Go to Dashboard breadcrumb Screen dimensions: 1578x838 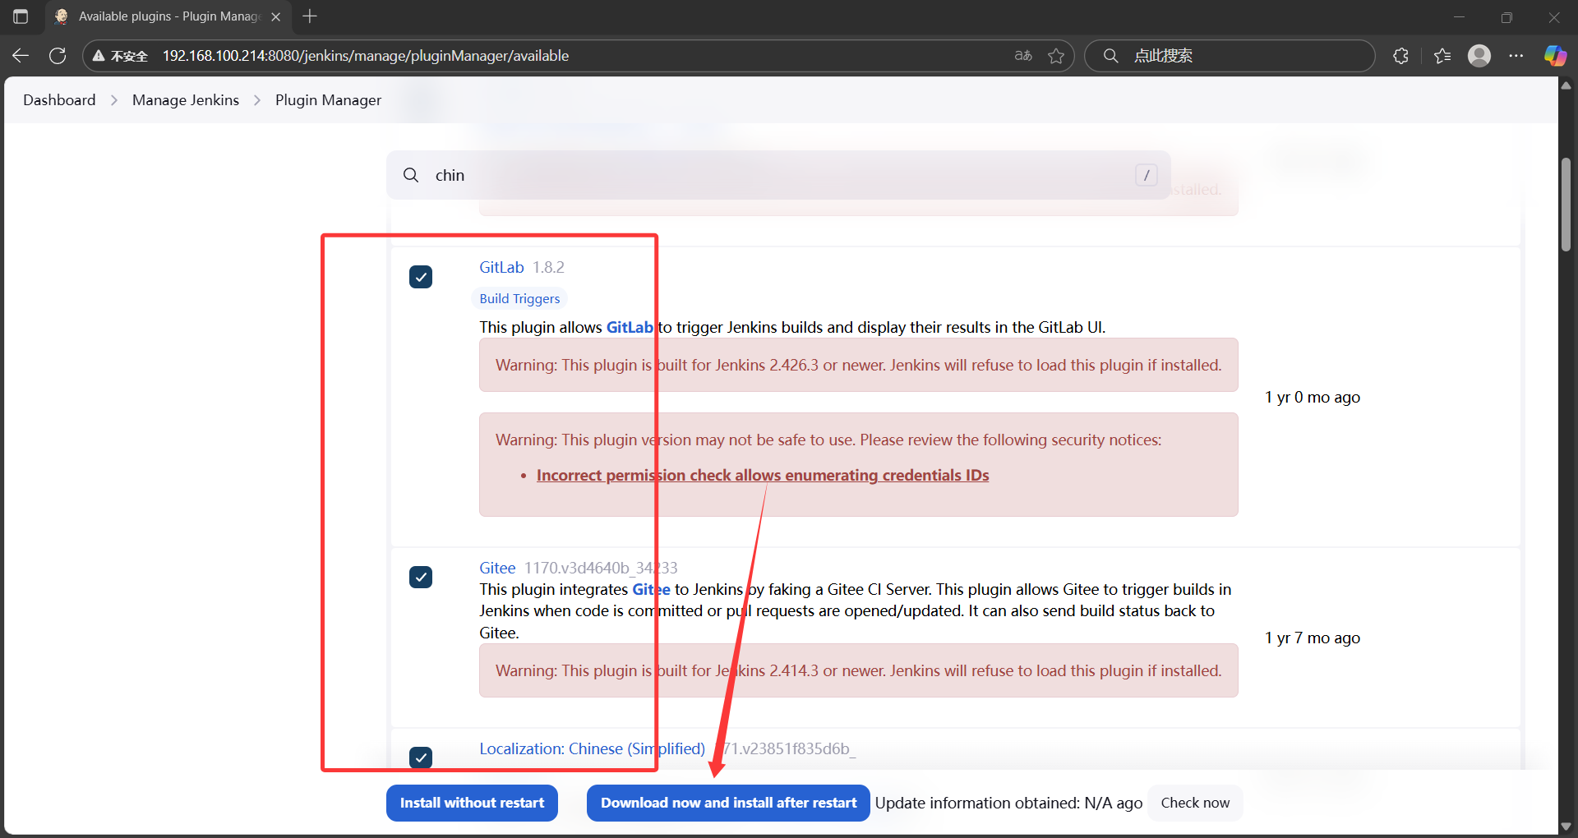(x=59, y=99)
